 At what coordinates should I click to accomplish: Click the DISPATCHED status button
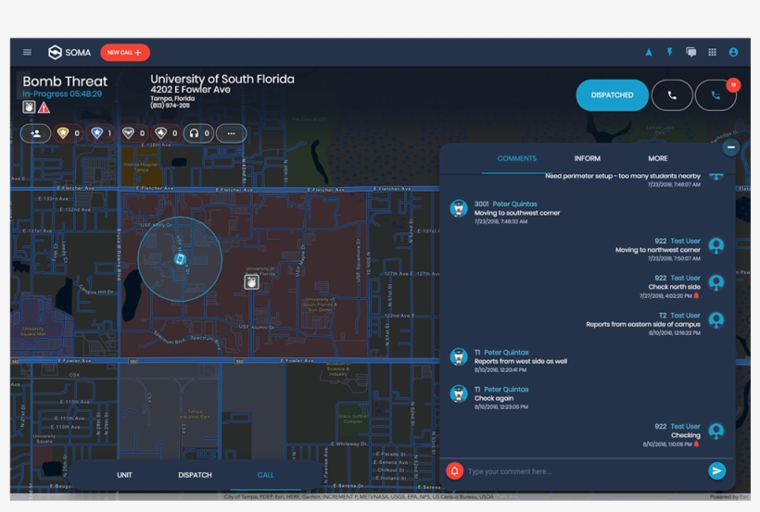(x=612, y=95)
